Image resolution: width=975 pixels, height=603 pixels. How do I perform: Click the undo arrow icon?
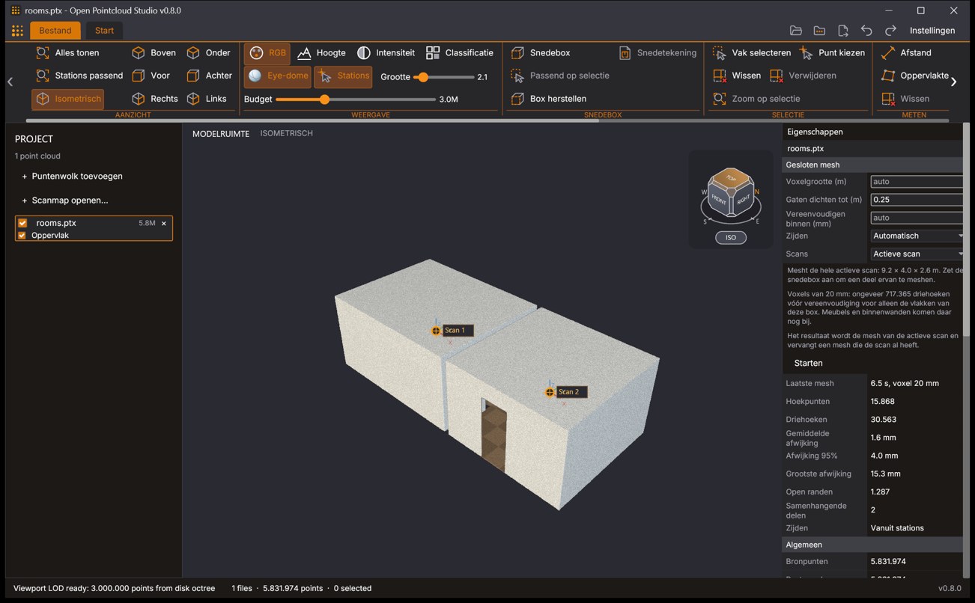point(866,31)
